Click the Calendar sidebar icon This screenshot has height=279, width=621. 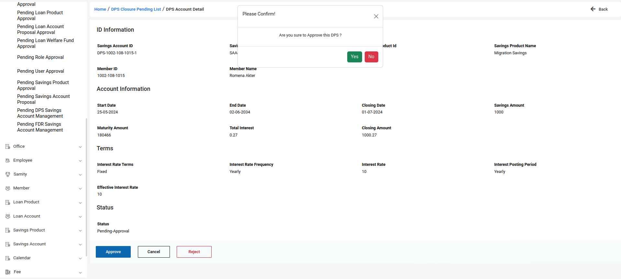pyautogui.click(x=8, y=258)
